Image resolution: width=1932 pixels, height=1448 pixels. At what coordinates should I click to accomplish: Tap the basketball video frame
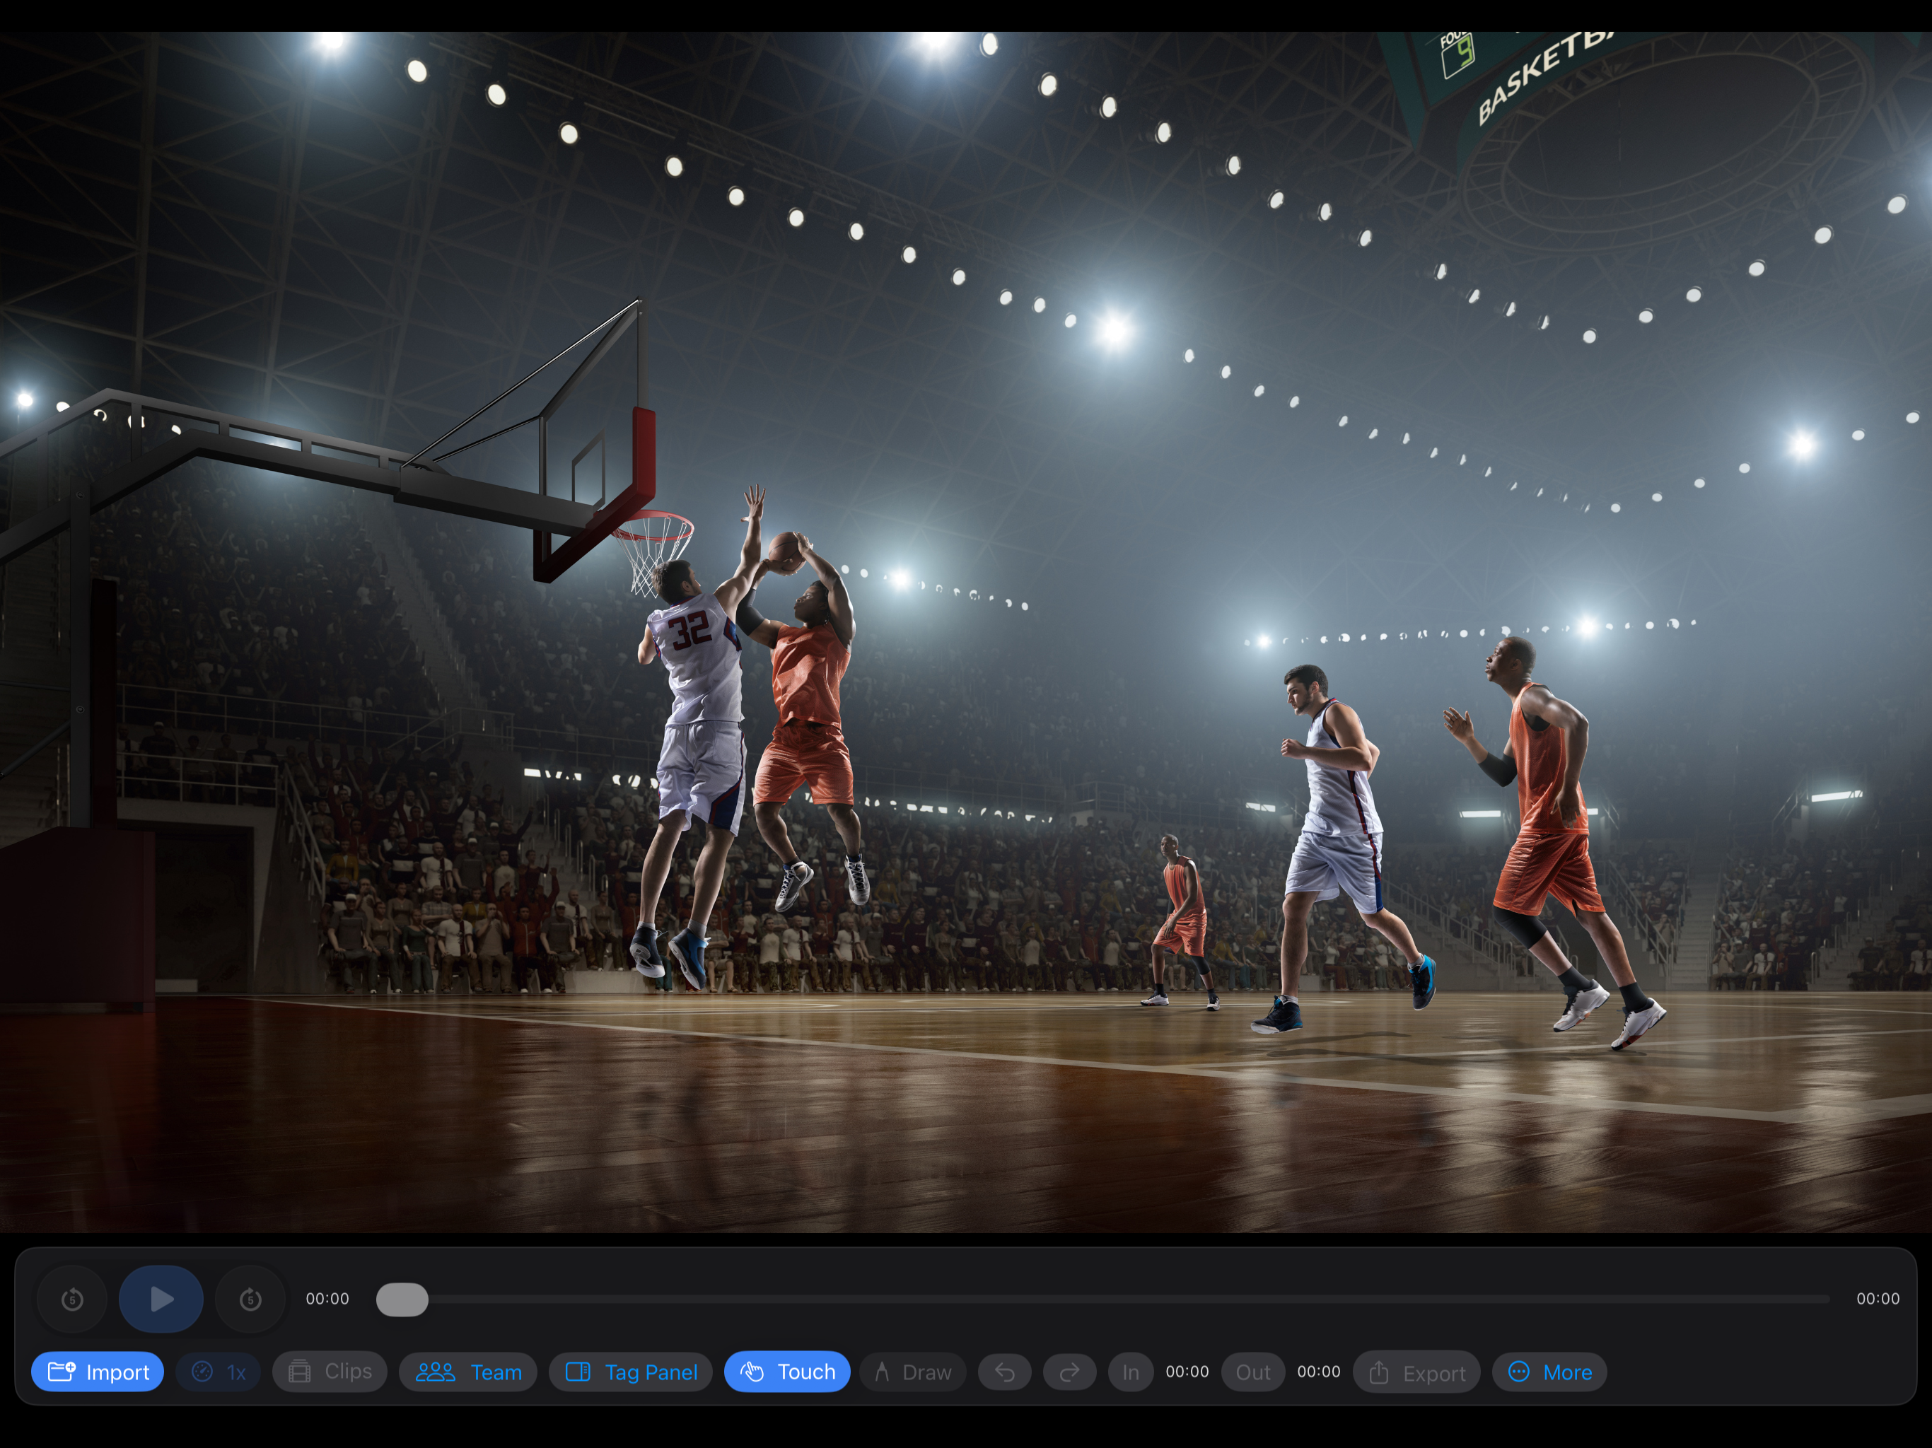coord(966,632)
